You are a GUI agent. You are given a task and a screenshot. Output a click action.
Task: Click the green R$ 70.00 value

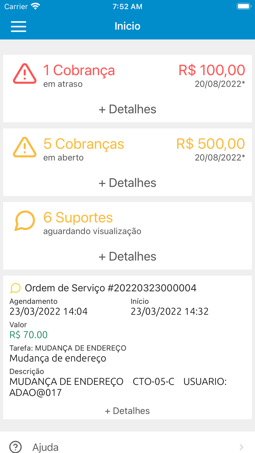(x=28, y=334)
